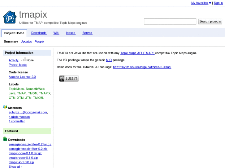
Task: Click the Search projects button
Action: point(210,22)
